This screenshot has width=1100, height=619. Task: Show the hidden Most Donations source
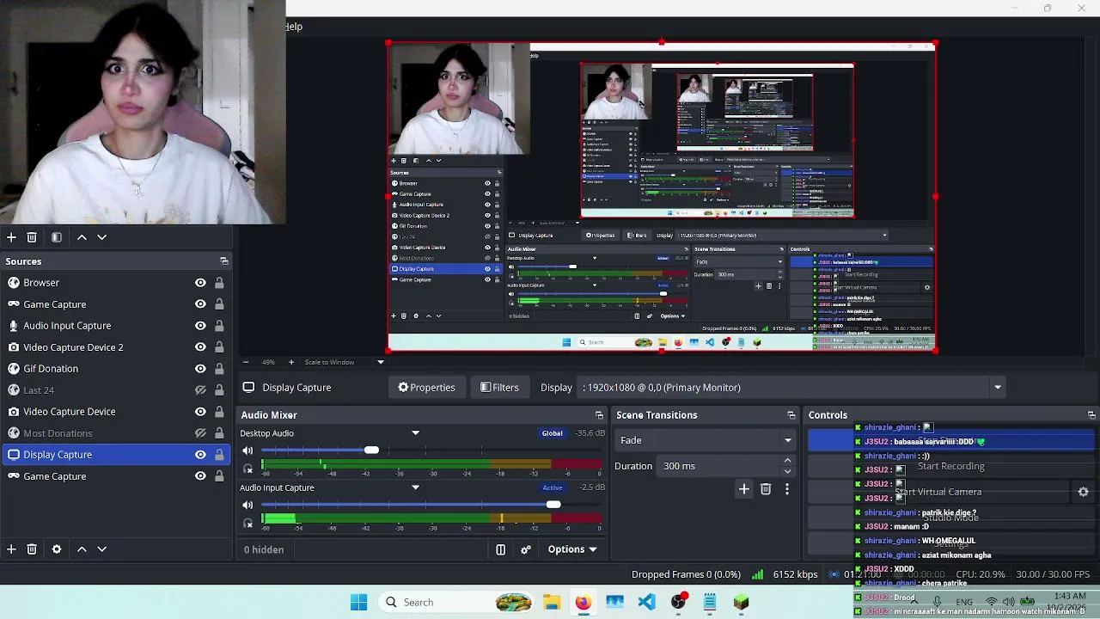click(x=200, y=433)
